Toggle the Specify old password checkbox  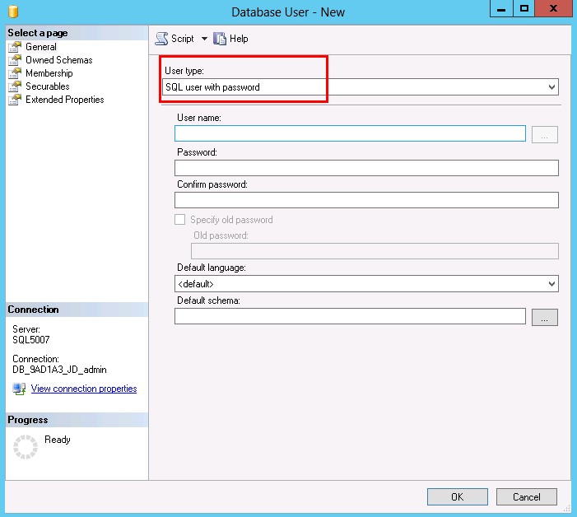(x=180, y=220)
